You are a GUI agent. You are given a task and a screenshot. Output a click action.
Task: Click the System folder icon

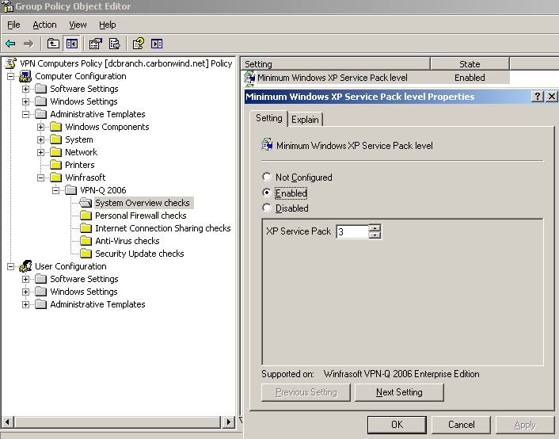point(56,139)
